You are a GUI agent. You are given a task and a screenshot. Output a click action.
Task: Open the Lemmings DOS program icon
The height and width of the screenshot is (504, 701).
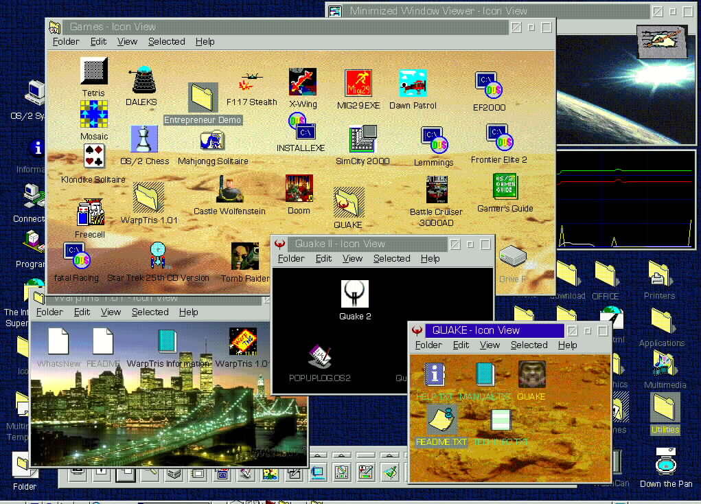434,141
